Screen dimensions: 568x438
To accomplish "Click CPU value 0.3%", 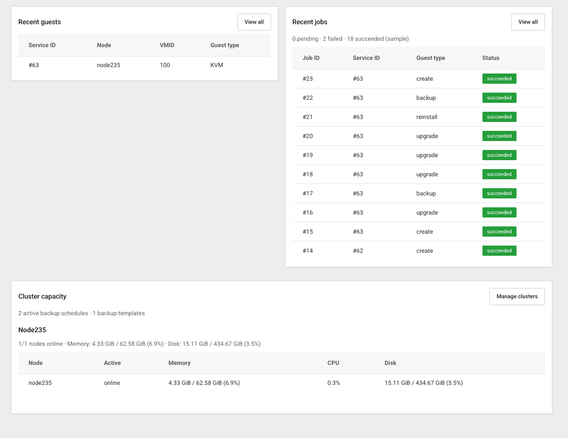I will tap(334, 383).
